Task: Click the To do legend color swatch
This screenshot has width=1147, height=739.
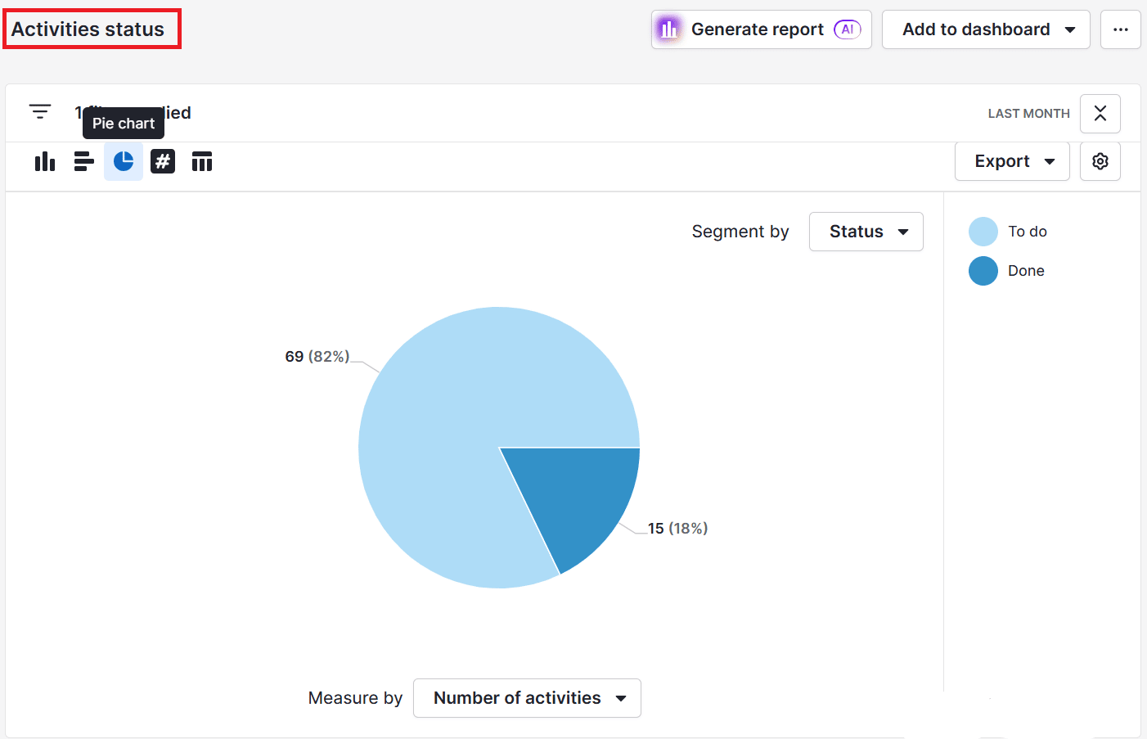Action: pyautogui.click(x=983, y=232)
